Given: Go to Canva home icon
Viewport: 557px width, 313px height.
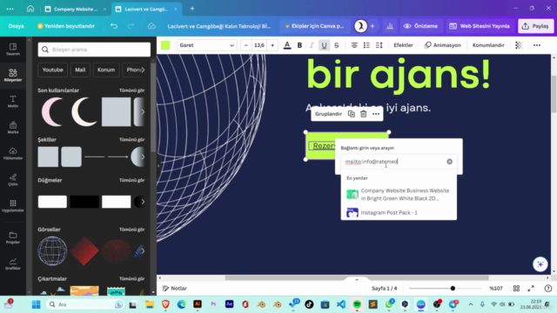Looking at the screenshot, I should (x=30, y=9).
